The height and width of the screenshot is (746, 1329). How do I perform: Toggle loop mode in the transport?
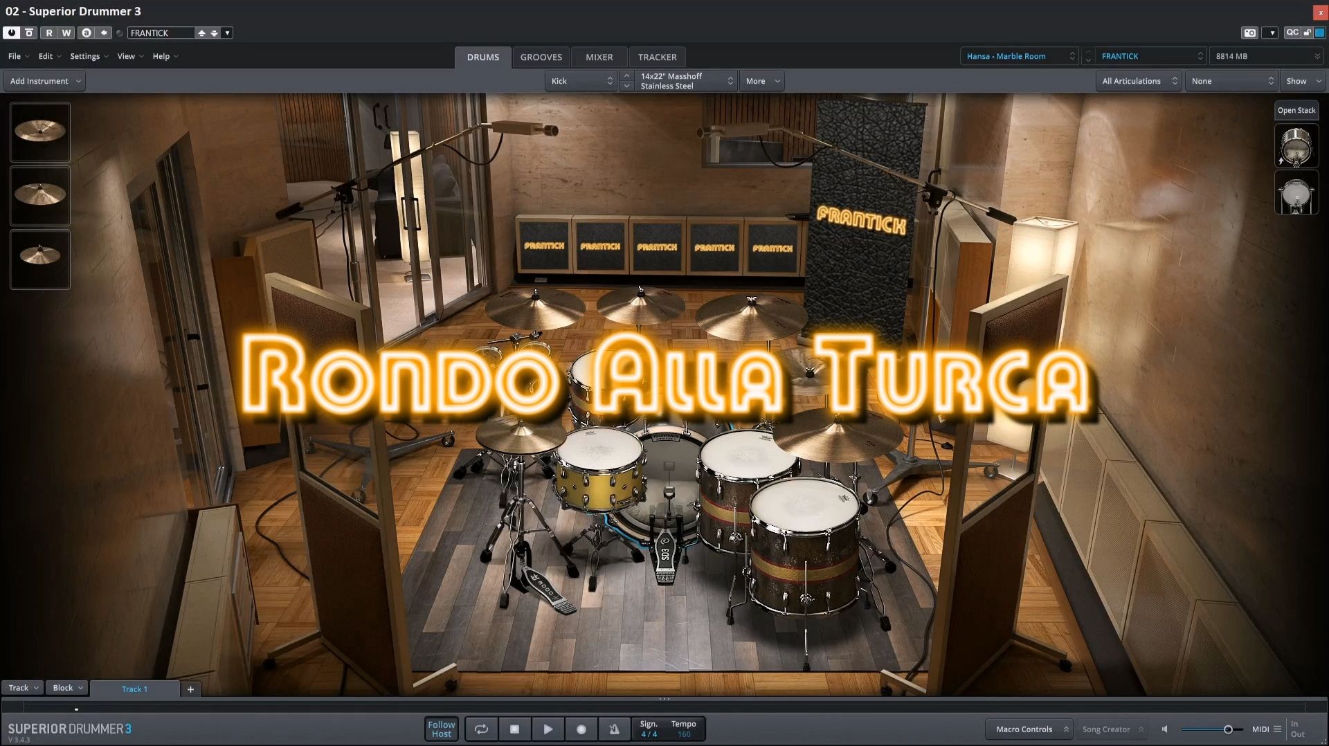[481, 729]
